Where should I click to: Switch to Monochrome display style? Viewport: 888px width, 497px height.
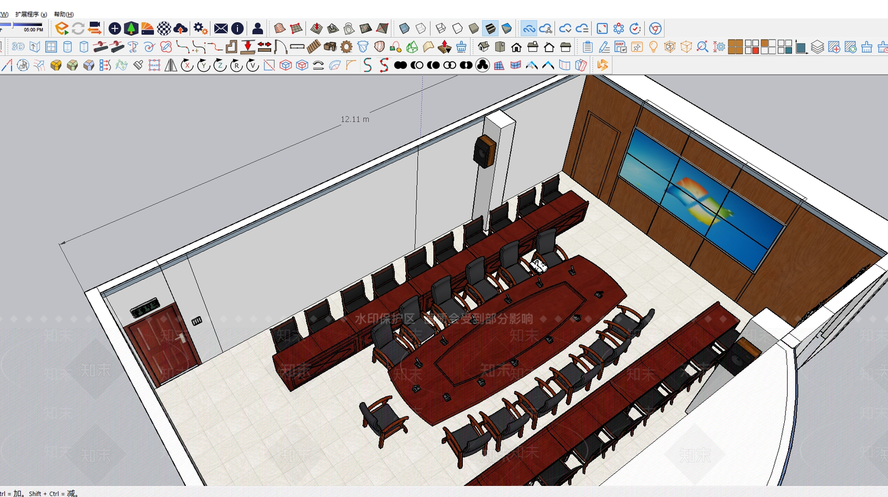pos(507,28)
